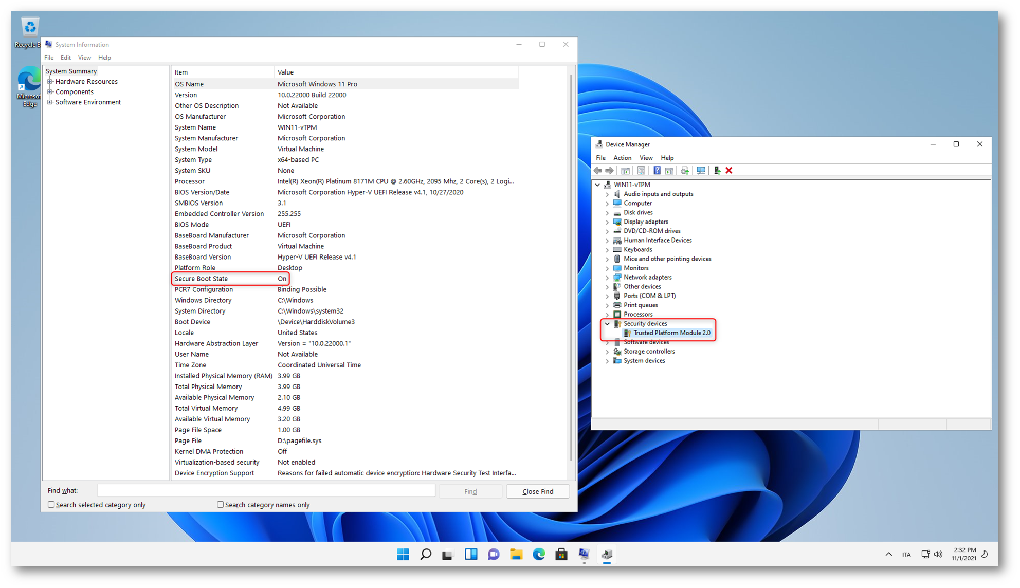The image size is (1020, 588).
Task: Click Forward arrow in Device Manager toolbar
Action: (x=610, y=171)
